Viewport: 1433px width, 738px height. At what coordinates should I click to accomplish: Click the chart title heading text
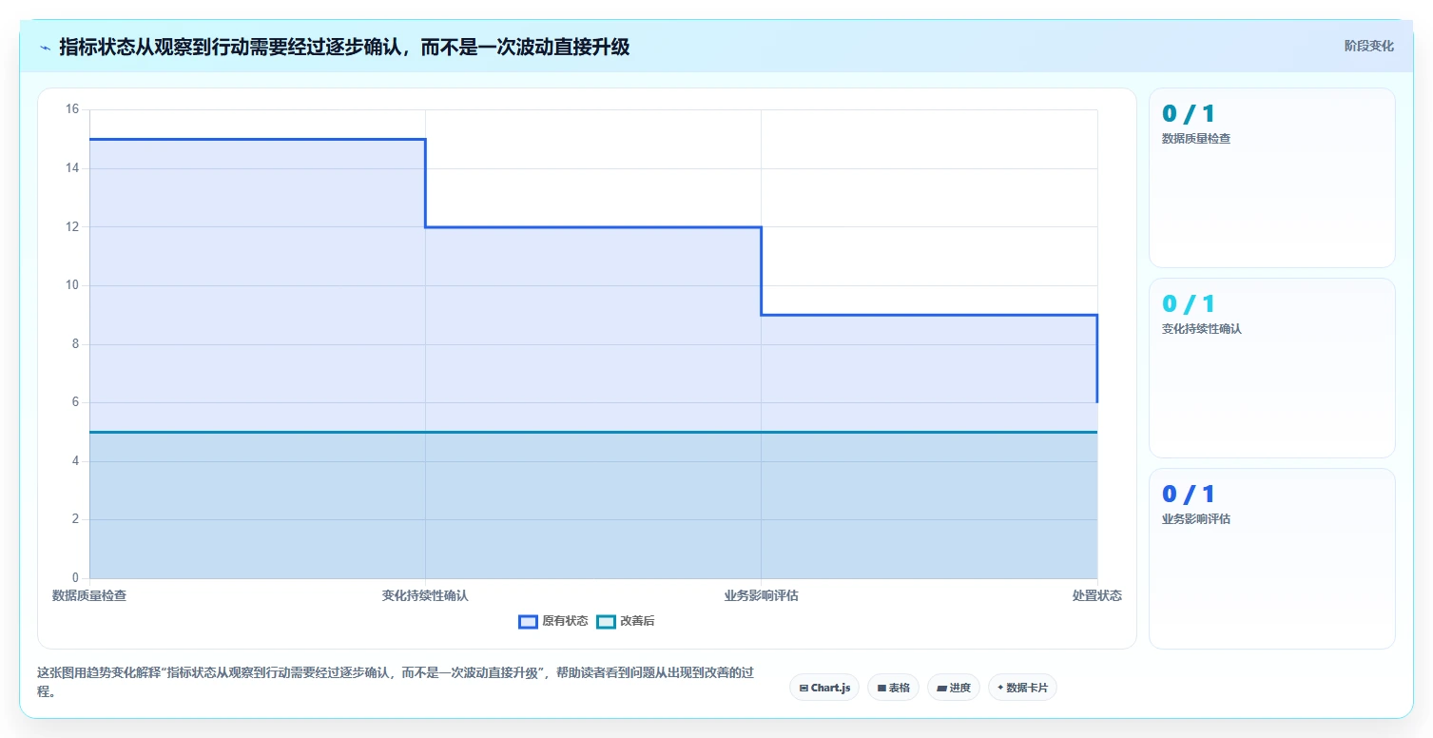(344, 47)
